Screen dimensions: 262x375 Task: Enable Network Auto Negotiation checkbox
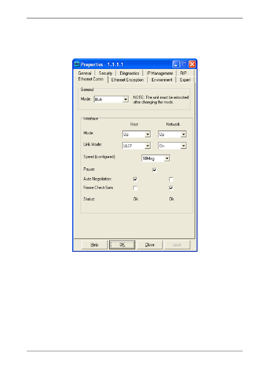point(171,180)
